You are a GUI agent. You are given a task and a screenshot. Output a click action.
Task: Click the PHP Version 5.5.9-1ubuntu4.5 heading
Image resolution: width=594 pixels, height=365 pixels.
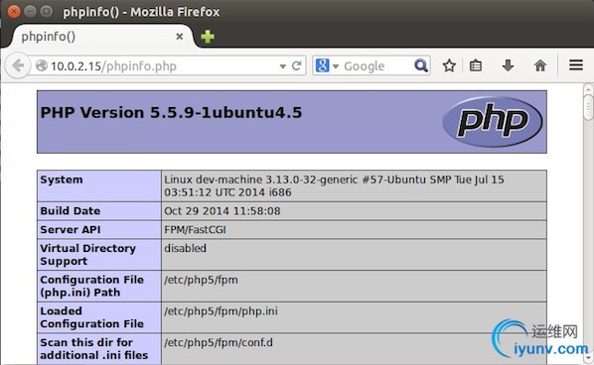point(171,112)
